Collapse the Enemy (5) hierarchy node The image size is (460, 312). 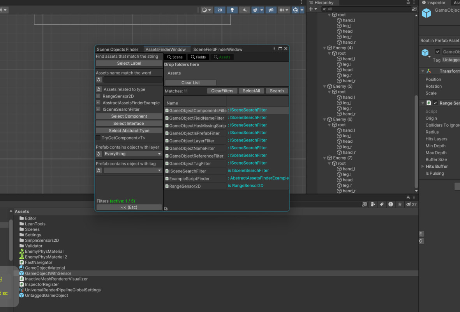325,87
